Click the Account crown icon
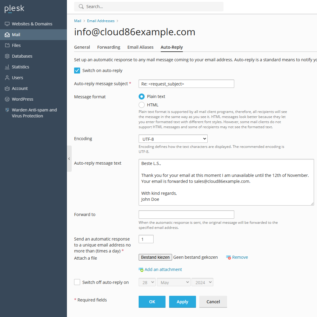Screen dimensions: 317x317 (7, 88)
